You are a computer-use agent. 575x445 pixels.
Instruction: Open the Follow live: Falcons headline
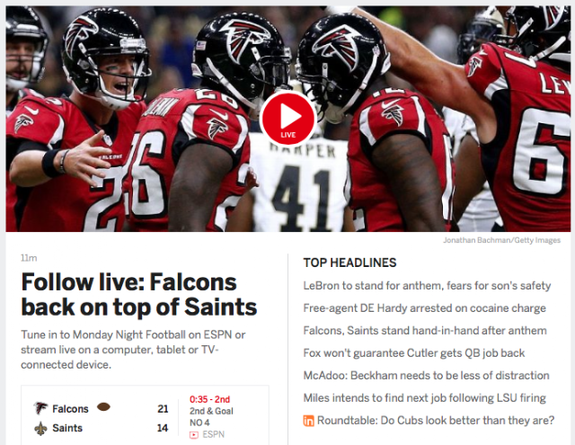coord(139,294)
